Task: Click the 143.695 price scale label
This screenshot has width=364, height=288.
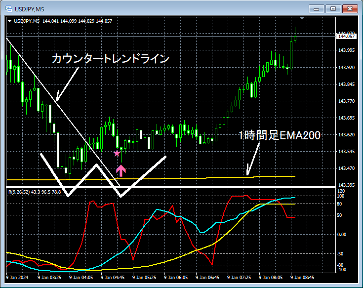Action: [346, 118]
